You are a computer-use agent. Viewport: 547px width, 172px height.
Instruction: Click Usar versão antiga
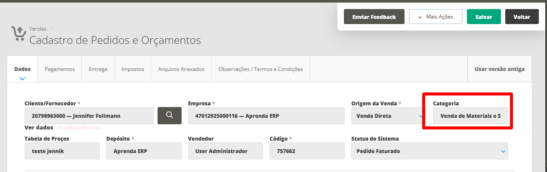pos(499,69)
